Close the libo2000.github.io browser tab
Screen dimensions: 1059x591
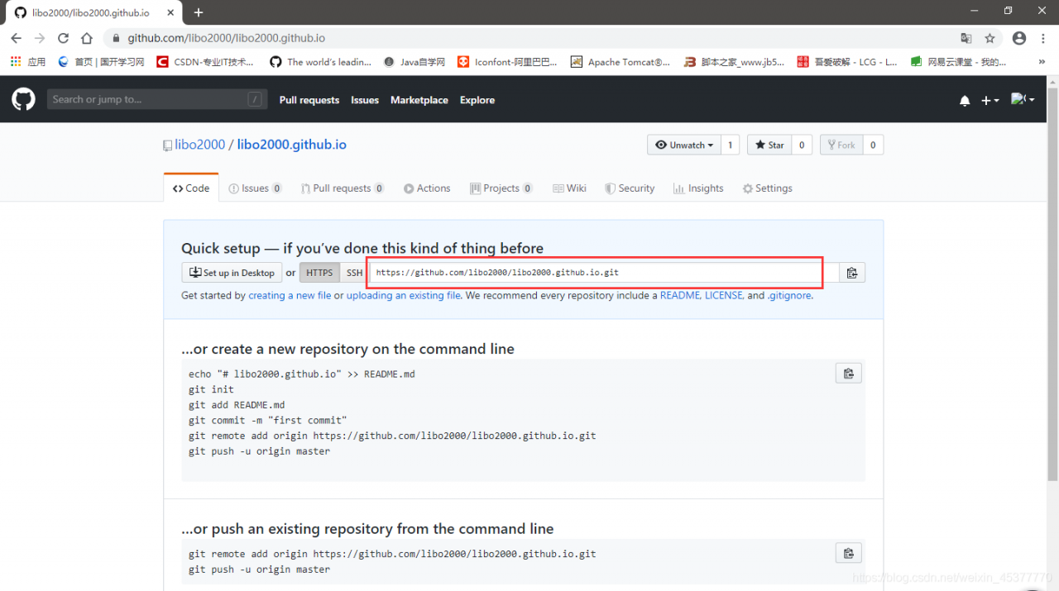[x=171, y=12]
